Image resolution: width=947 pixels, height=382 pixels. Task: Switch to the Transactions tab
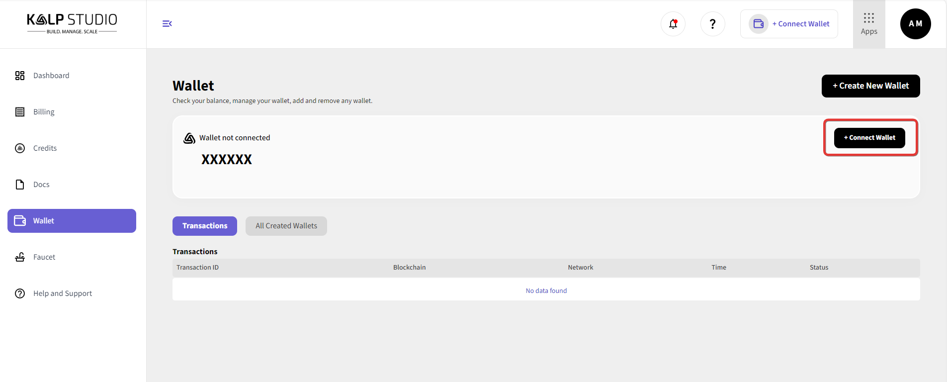[x=205, y=226]
